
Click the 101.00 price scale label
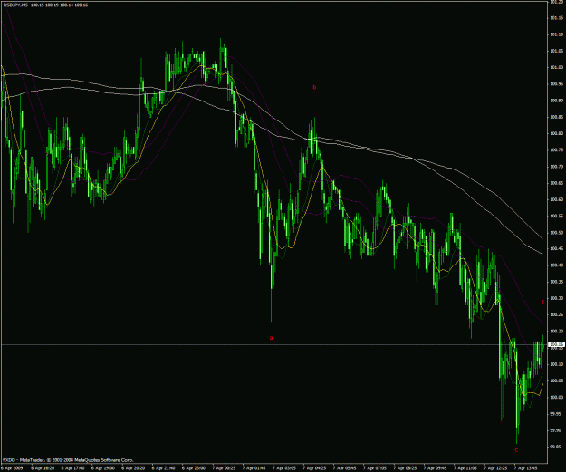pyautogui.click(x=556, y=68)
